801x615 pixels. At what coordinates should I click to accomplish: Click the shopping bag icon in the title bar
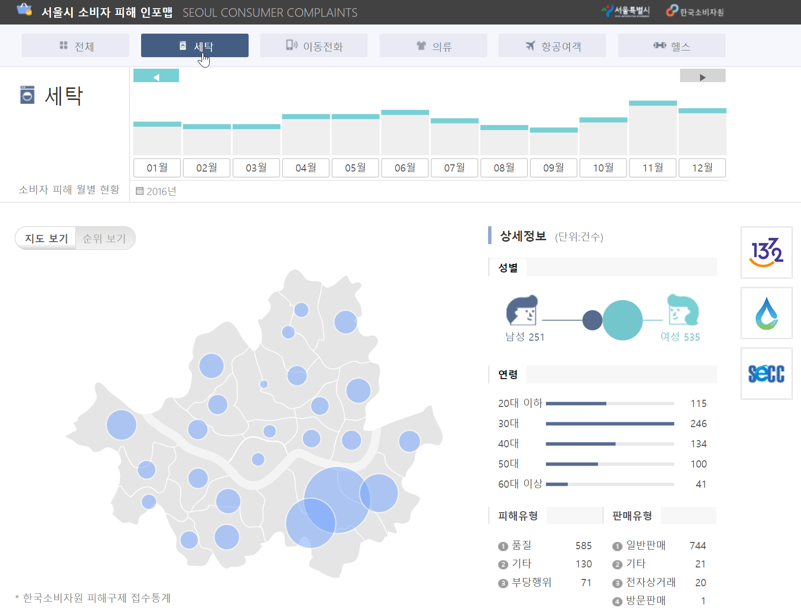coord(24,12)
